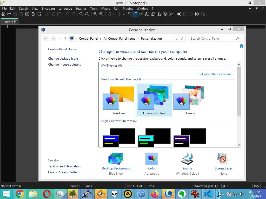Click the user-defined language code icon
Viewport: 266px width, 199px height.
(x=141, y=14)
